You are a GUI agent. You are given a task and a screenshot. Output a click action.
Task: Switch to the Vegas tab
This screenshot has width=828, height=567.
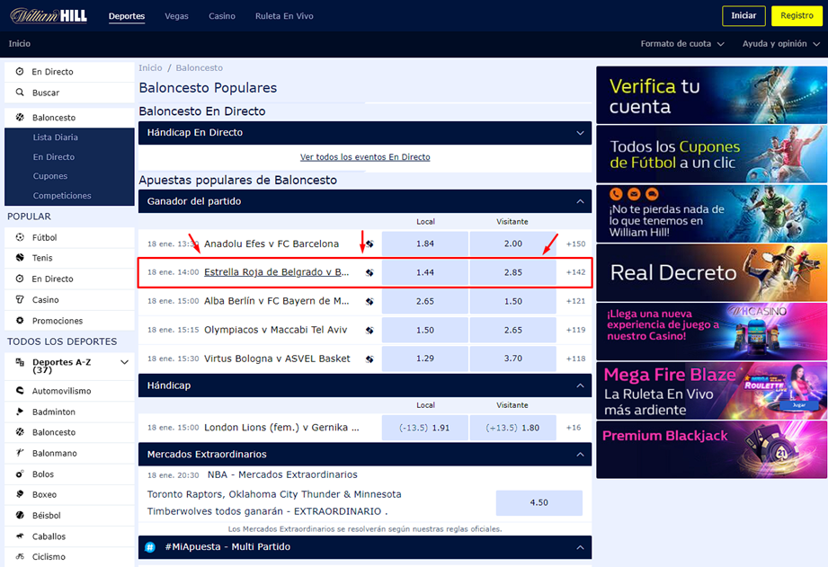point(176,16)
